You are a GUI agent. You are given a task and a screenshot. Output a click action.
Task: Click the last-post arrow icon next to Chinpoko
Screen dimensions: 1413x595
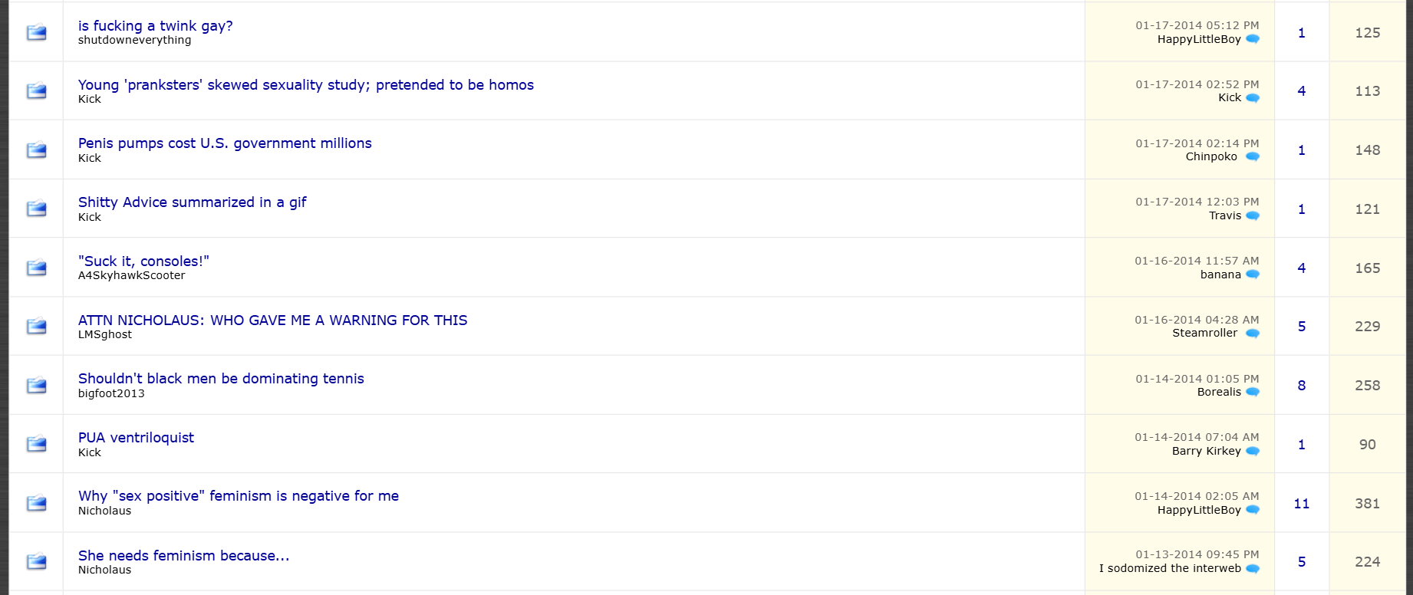click(x=1253, y=157)
